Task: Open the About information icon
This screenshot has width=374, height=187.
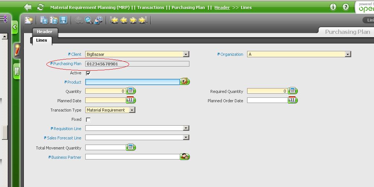Action: [333, 7]
